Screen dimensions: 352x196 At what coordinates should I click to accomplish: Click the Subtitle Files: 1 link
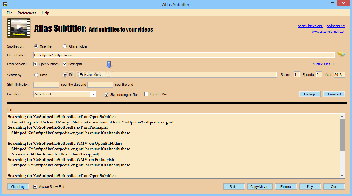323,64
